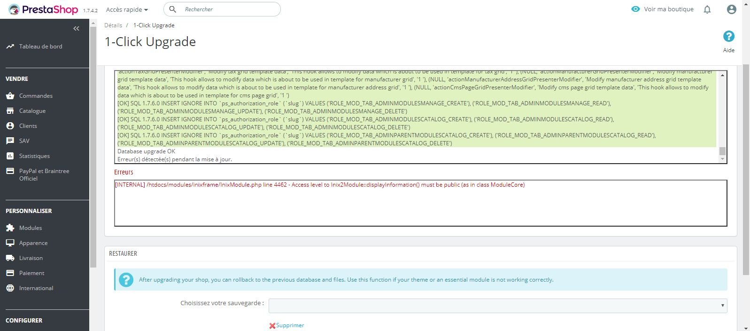Click Voir ma boutique eye link
This screenshot has width=750, height=331.
tap(663, 9)
